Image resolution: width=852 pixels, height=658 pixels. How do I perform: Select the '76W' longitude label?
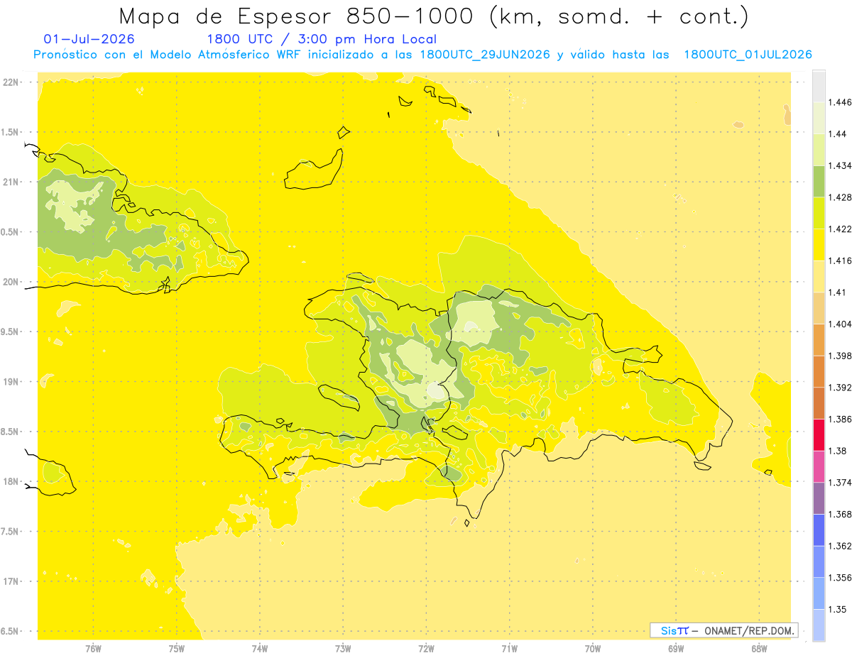[93, 649]
